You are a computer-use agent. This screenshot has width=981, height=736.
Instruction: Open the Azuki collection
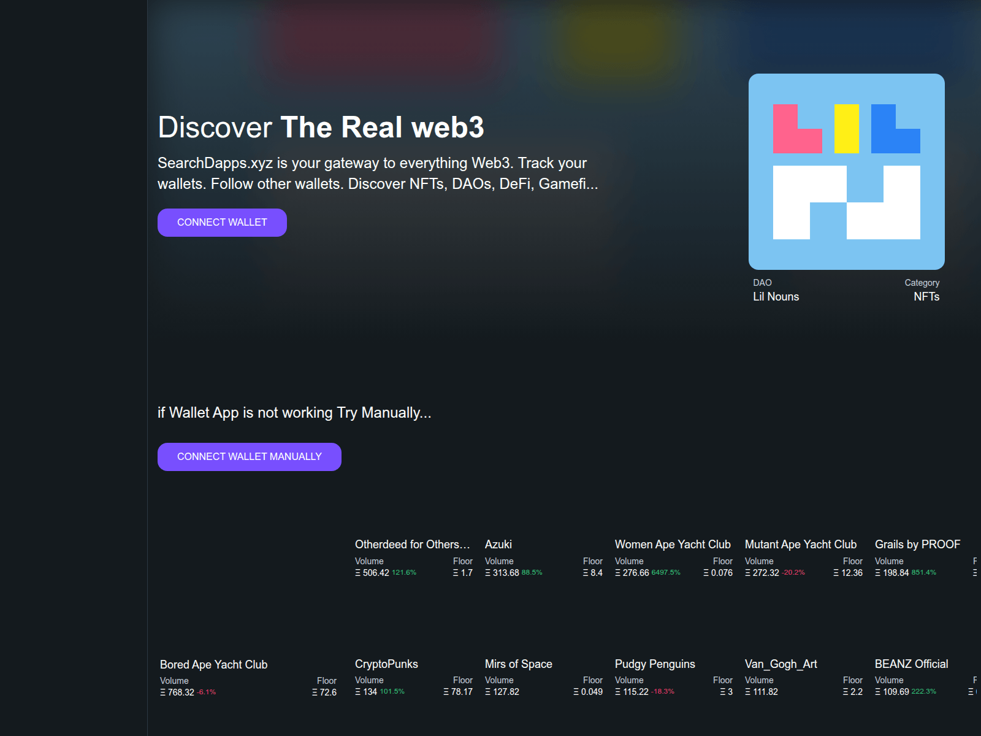pyautogui.click(x=498, y=544)
